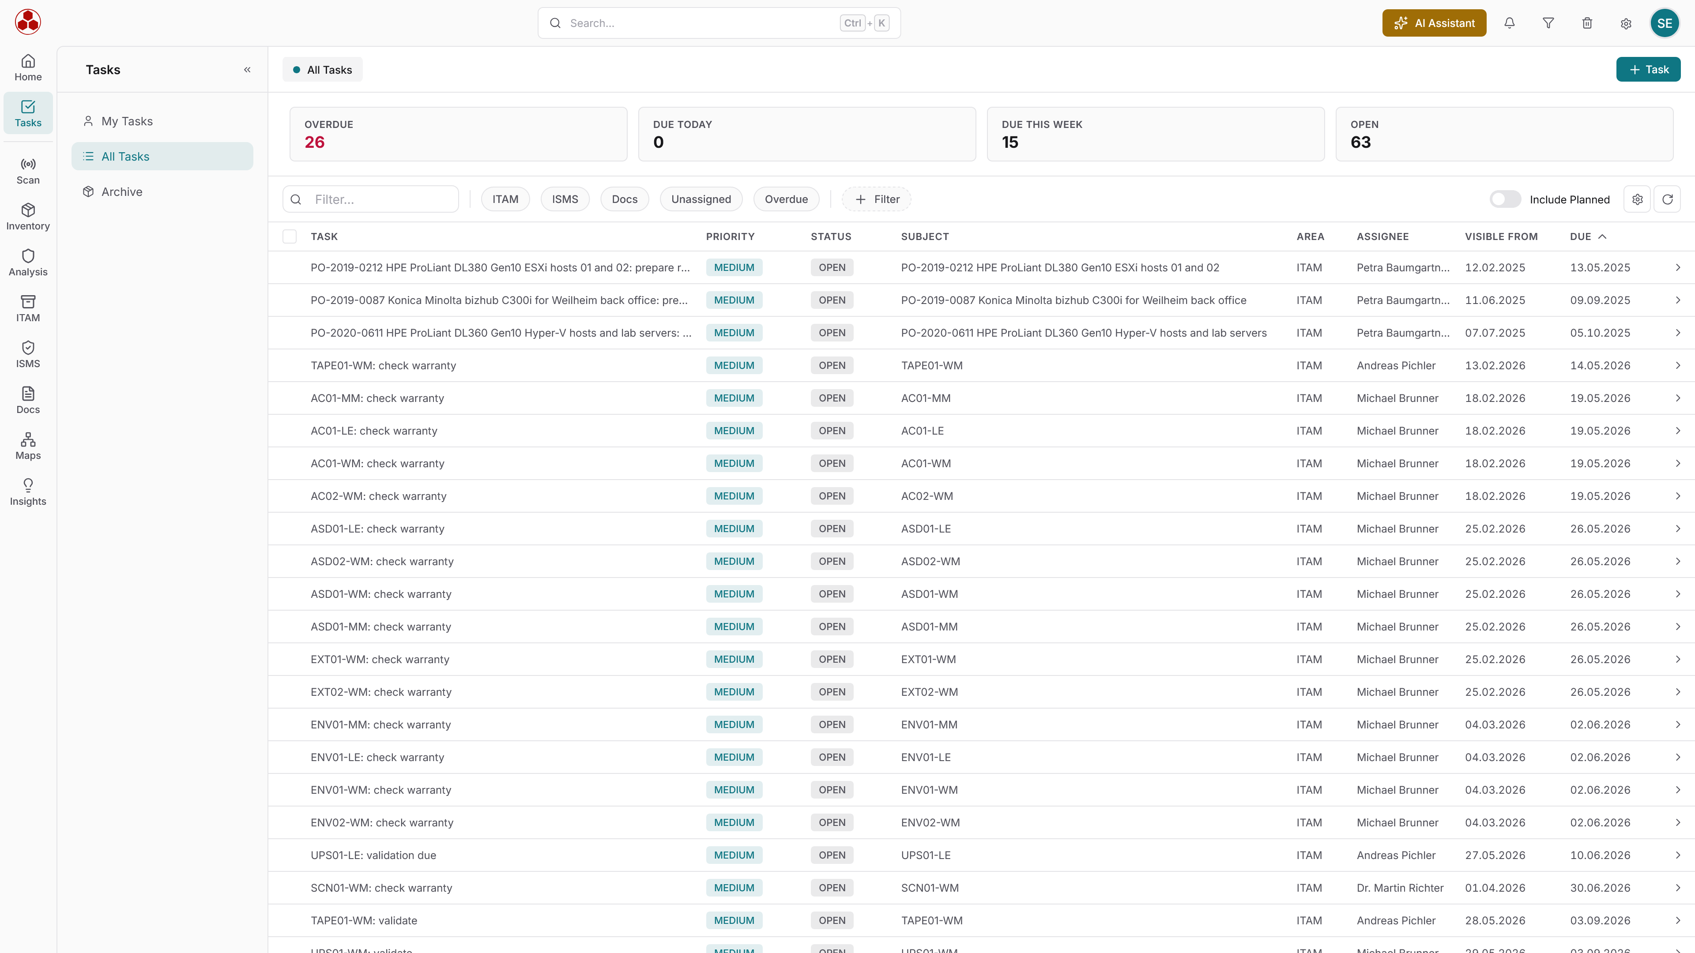Sort by the ASSIGNEE column header
Screen dimensions: 1695x953
(1382, 236)
